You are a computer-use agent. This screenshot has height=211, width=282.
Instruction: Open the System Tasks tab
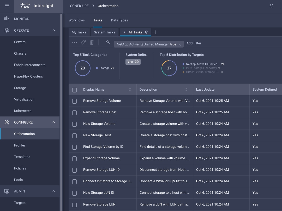pyautogui.click(x=105, y=32)
